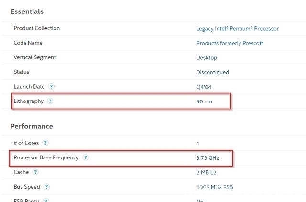
Task: Open the Bus Speed help icon
Action: pos(46,187)
